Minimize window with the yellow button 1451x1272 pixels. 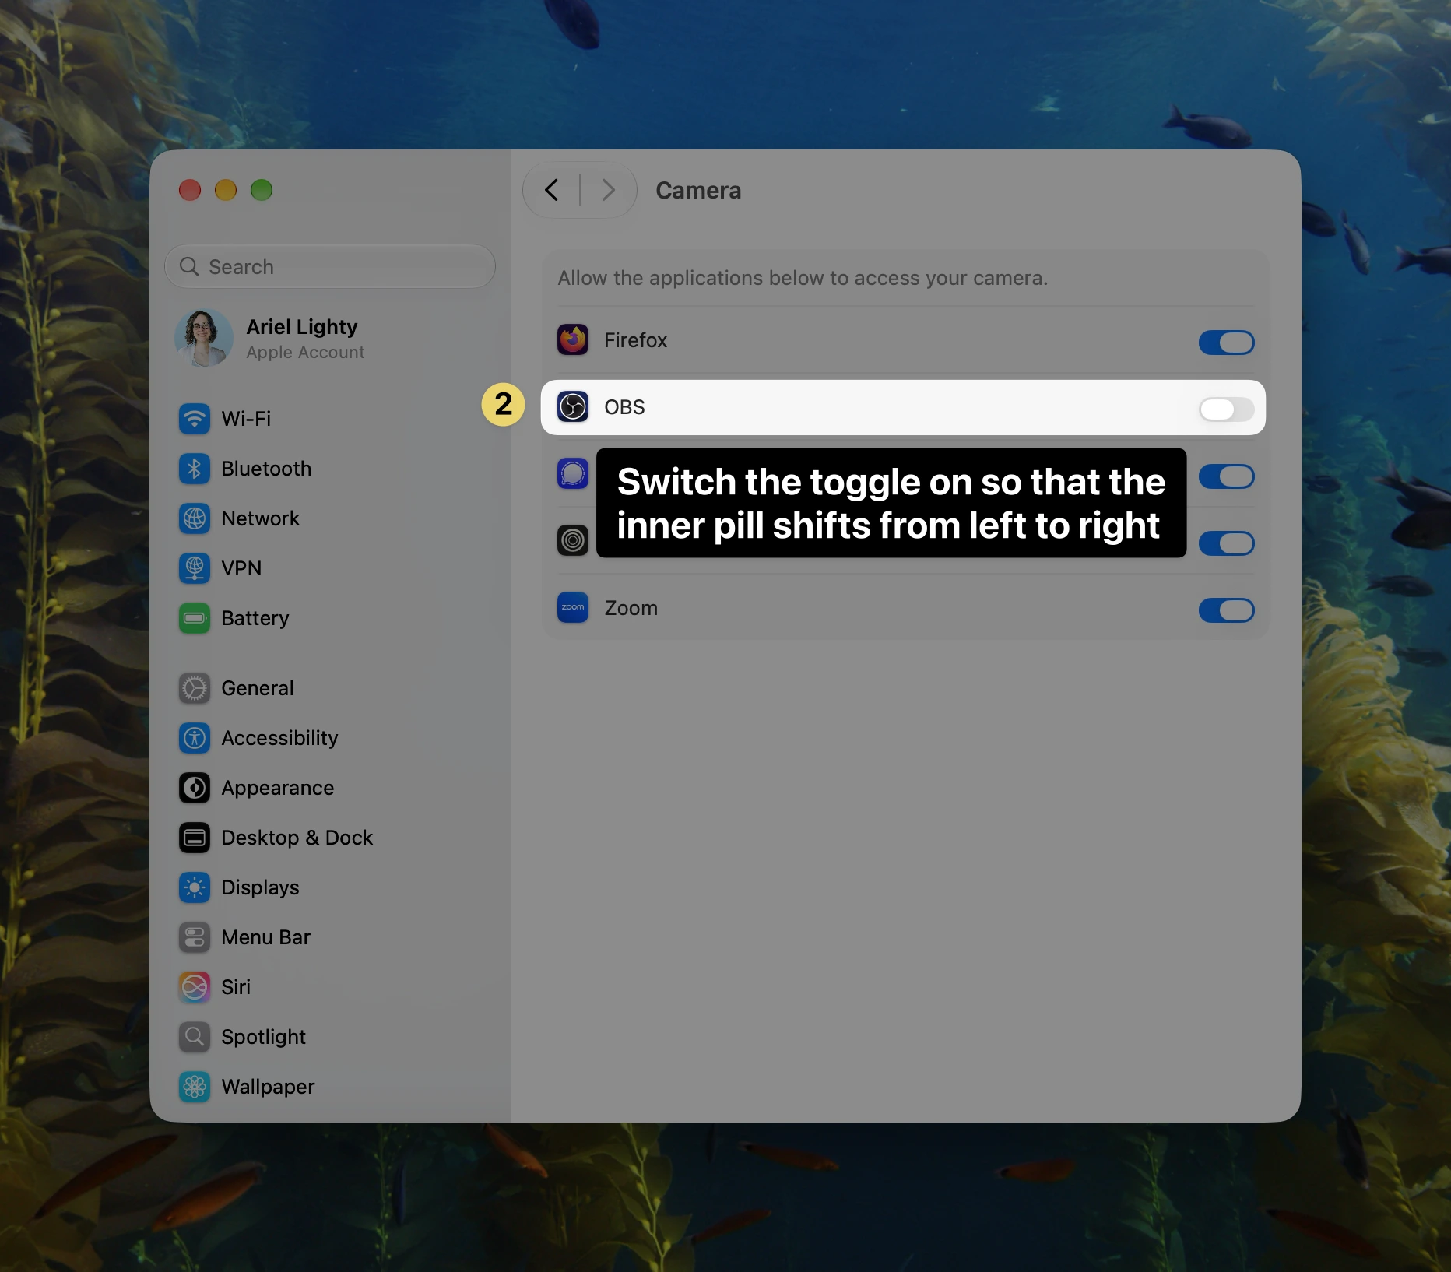226,190
